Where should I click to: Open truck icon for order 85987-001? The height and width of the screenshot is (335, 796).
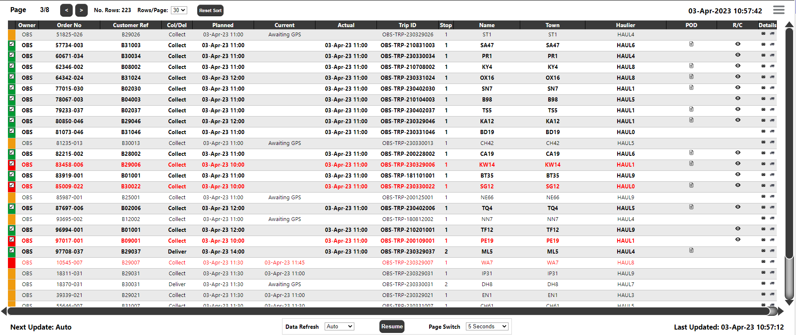click(x=772, y=196)
